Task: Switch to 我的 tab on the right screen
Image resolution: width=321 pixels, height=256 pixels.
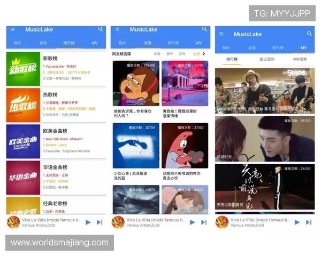Action: coord(226,48)
